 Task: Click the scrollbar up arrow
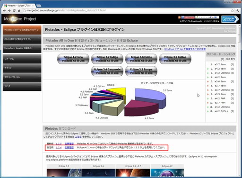click(x=239, y=26)
